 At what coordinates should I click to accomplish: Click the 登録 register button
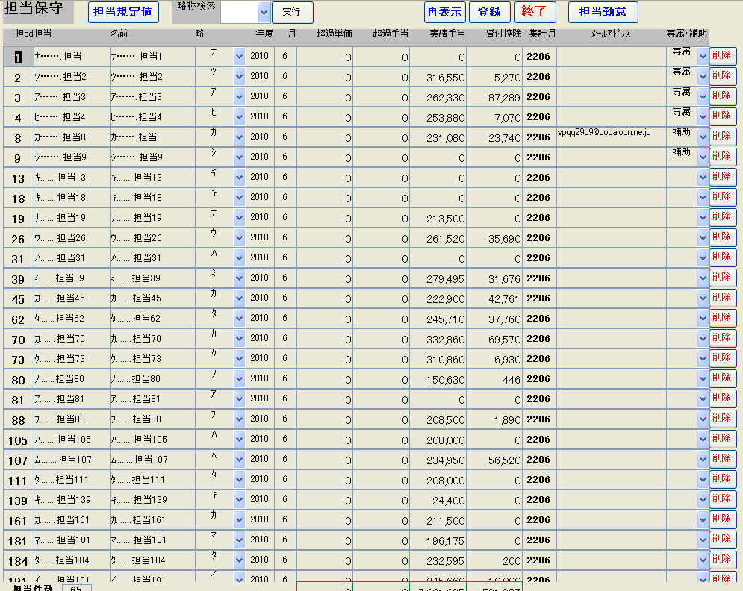tap(489, 12)
